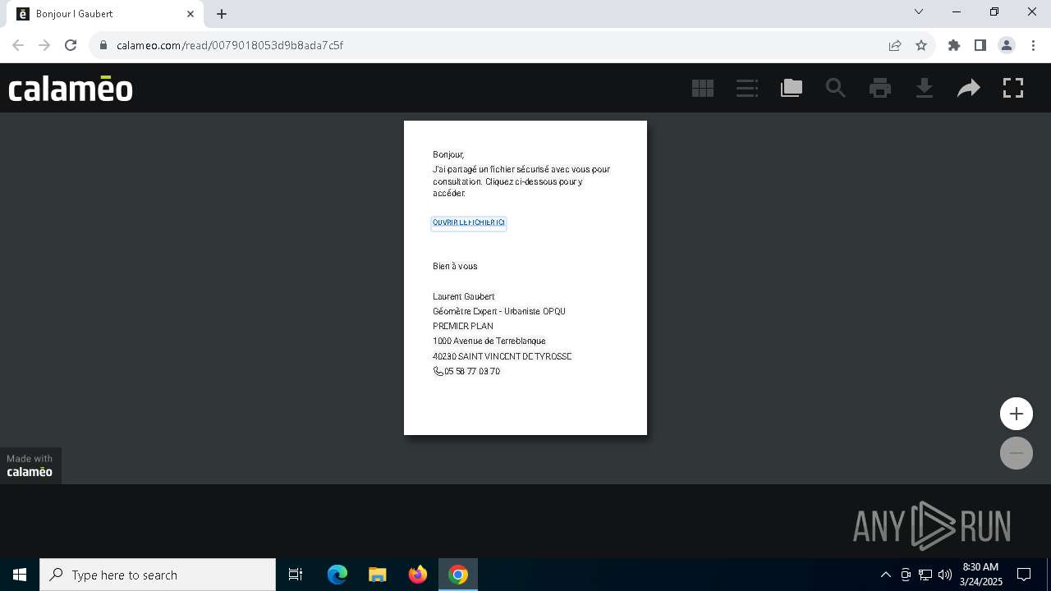Open the Windows Start menu
Image resolution: width=1051 pixels, height=591 pixels.
coord(20,575)
